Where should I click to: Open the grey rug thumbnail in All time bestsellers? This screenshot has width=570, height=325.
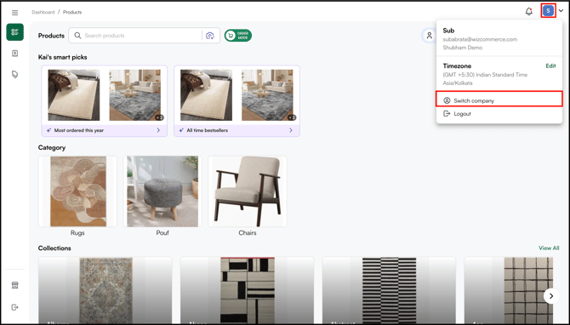[x=267, y=95]
